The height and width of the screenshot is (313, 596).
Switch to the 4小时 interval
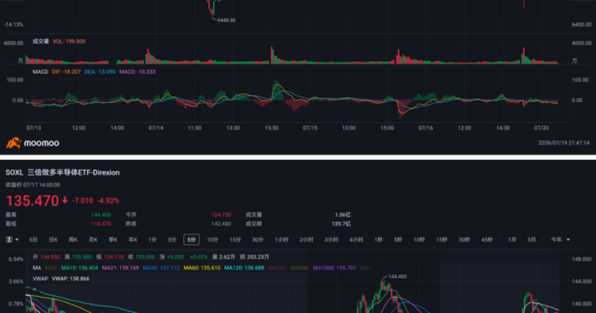356,239
